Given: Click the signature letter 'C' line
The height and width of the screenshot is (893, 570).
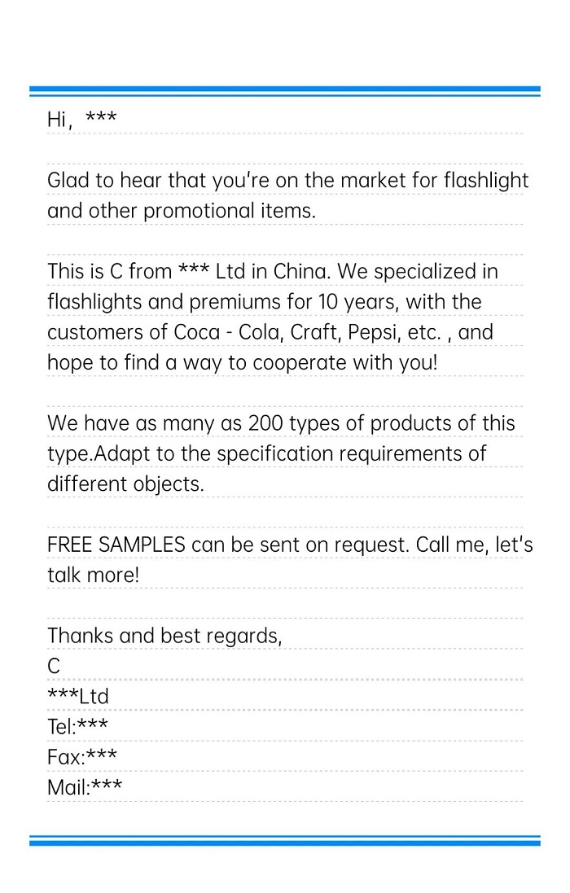Looking at the screenshot, I should click(54, 667).
